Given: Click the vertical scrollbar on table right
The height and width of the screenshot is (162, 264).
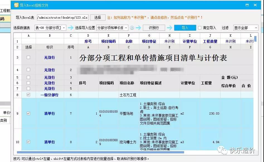Looking at the screenshot, I should point(255,39).
